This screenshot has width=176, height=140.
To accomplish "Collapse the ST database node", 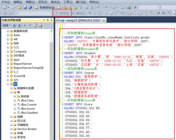I will click(8, 84).
